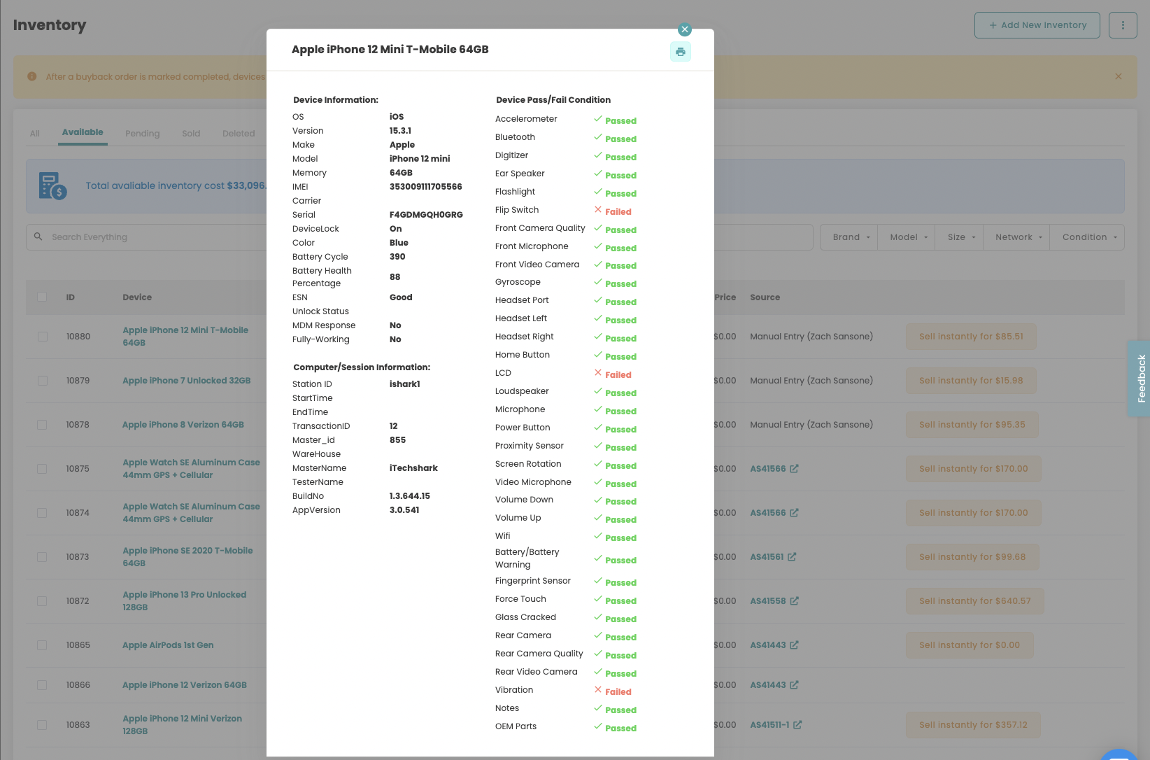Image resolution: width=1150 pixels, height=760 pixels.
Task: Click the print icon in the device dialog
Action: click(680, 52)
